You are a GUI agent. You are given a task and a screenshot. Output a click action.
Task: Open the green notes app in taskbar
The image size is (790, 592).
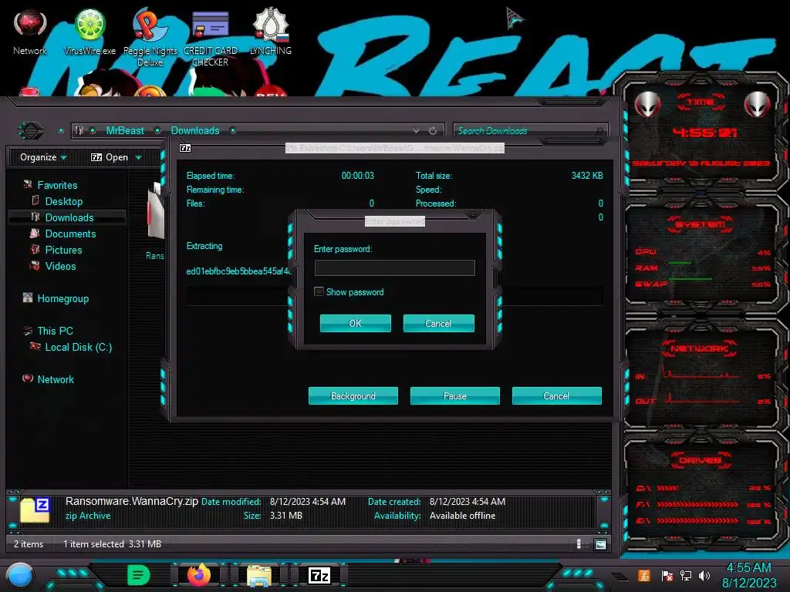139,575
